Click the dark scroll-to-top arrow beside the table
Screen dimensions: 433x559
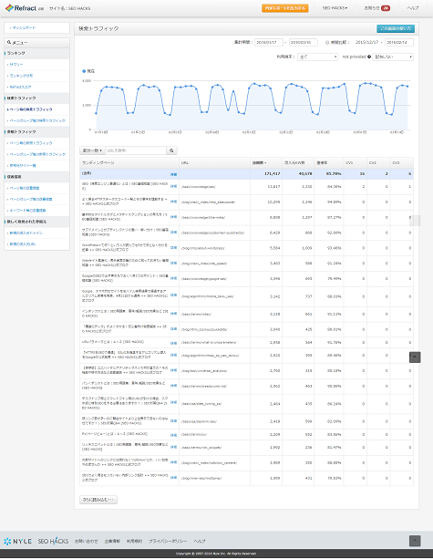click(415, 357)
